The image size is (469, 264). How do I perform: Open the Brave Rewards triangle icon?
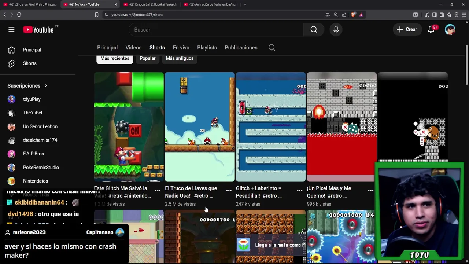[x=361, y=15]
